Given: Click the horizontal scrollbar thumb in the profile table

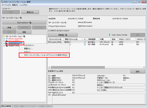Looking at the screenshot, I should point(78,67).
